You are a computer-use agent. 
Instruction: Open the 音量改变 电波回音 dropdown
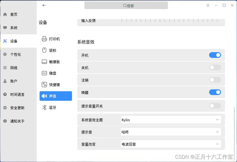171,144
